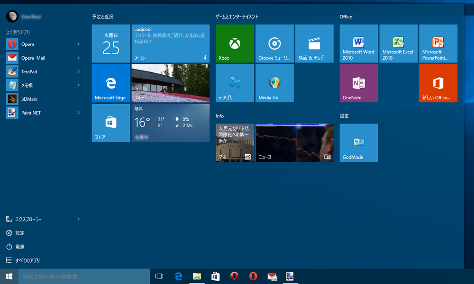The width and height of the screenshot is (474, 284).
Task: Open the new Office orange tile
Action: [438, 83]
